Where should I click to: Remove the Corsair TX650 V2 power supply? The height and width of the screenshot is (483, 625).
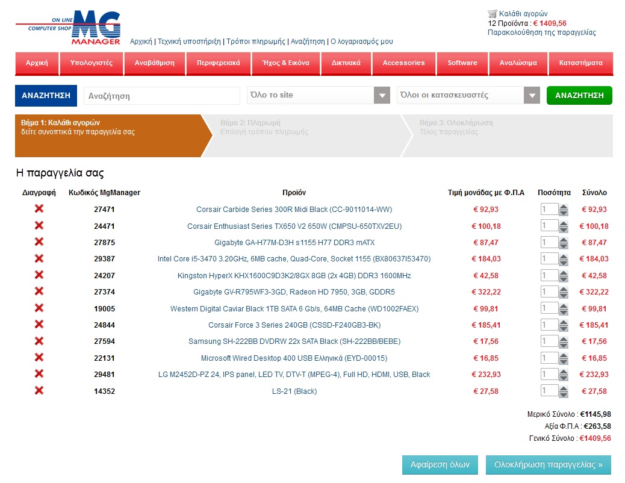click(x=39, y=225)
